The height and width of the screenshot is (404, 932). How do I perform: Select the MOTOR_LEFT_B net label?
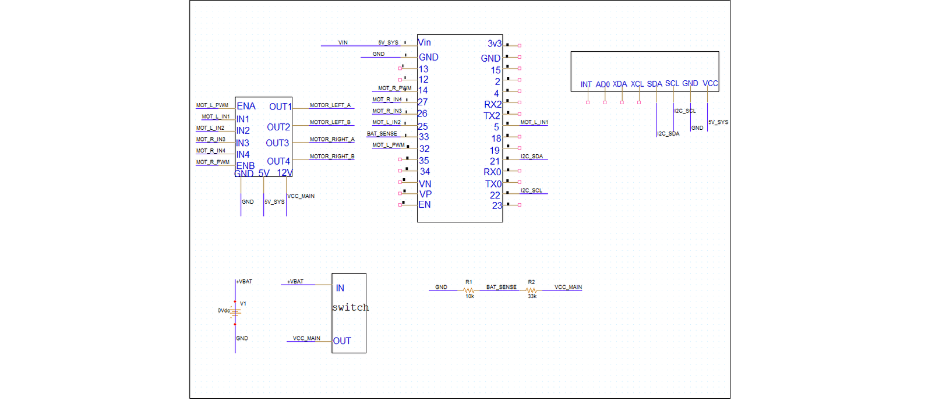pyautogui.click(x=330, y=122)
